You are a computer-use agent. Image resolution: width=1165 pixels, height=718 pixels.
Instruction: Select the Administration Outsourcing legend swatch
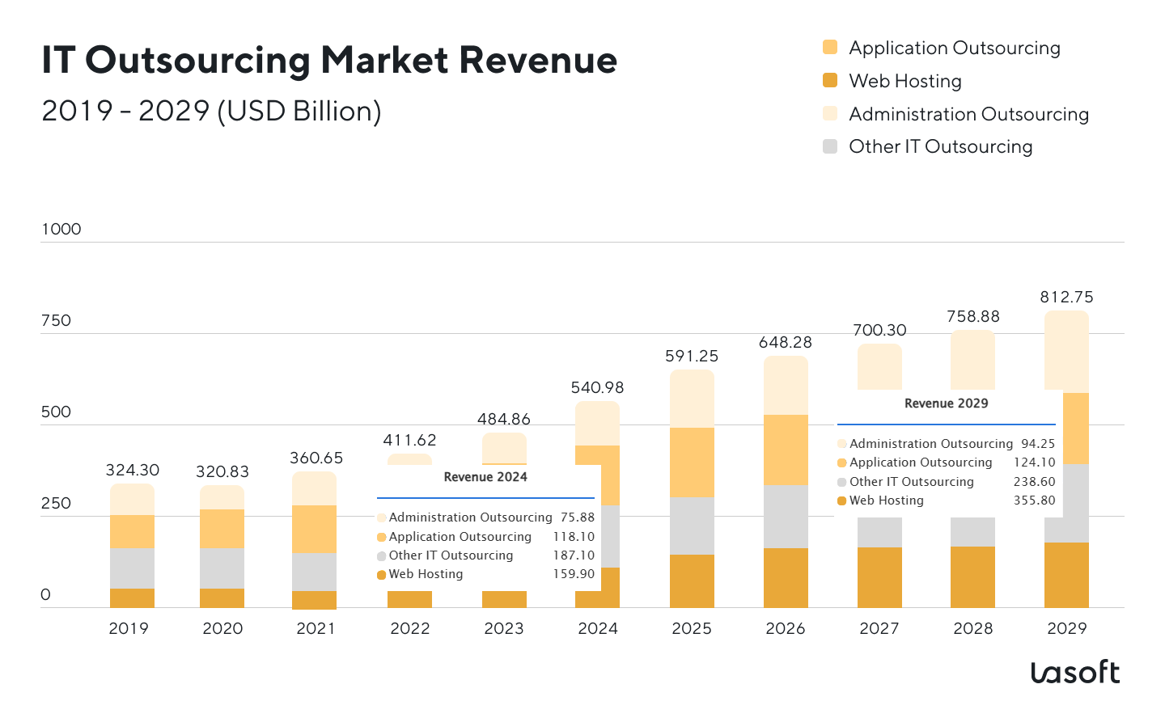(x=830, y=113)
